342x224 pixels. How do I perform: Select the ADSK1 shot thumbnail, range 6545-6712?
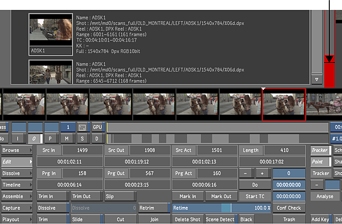click(51, 72)
